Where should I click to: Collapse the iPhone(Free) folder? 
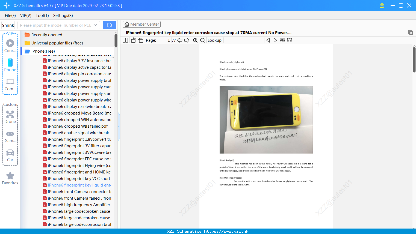pyautogui.click(x=40, y=51)
